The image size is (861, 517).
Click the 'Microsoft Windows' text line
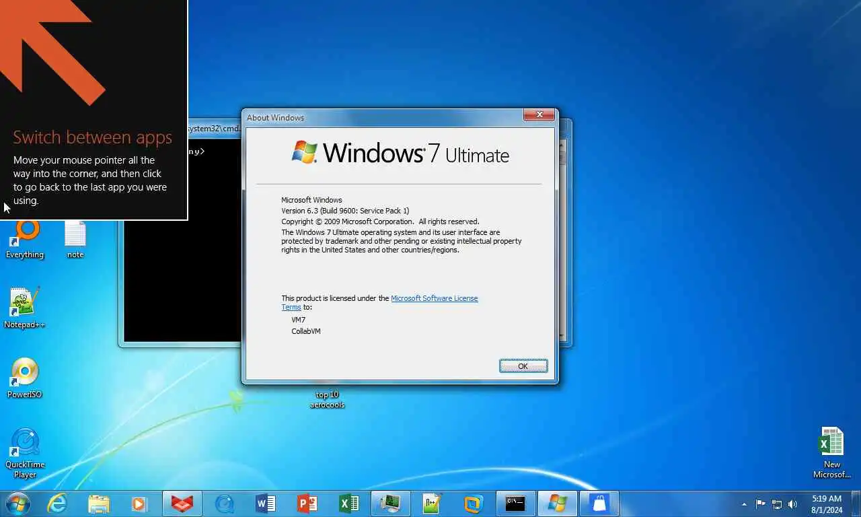click(311, 200)
